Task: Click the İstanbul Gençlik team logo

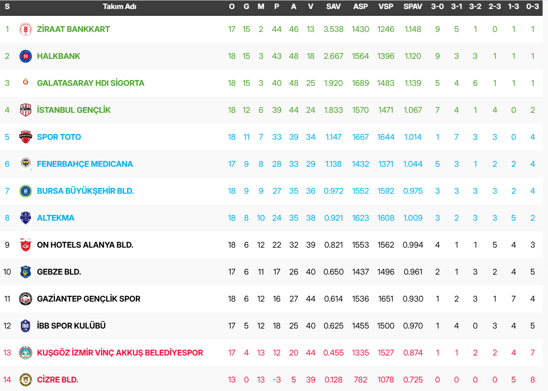Action: (26, 110)
